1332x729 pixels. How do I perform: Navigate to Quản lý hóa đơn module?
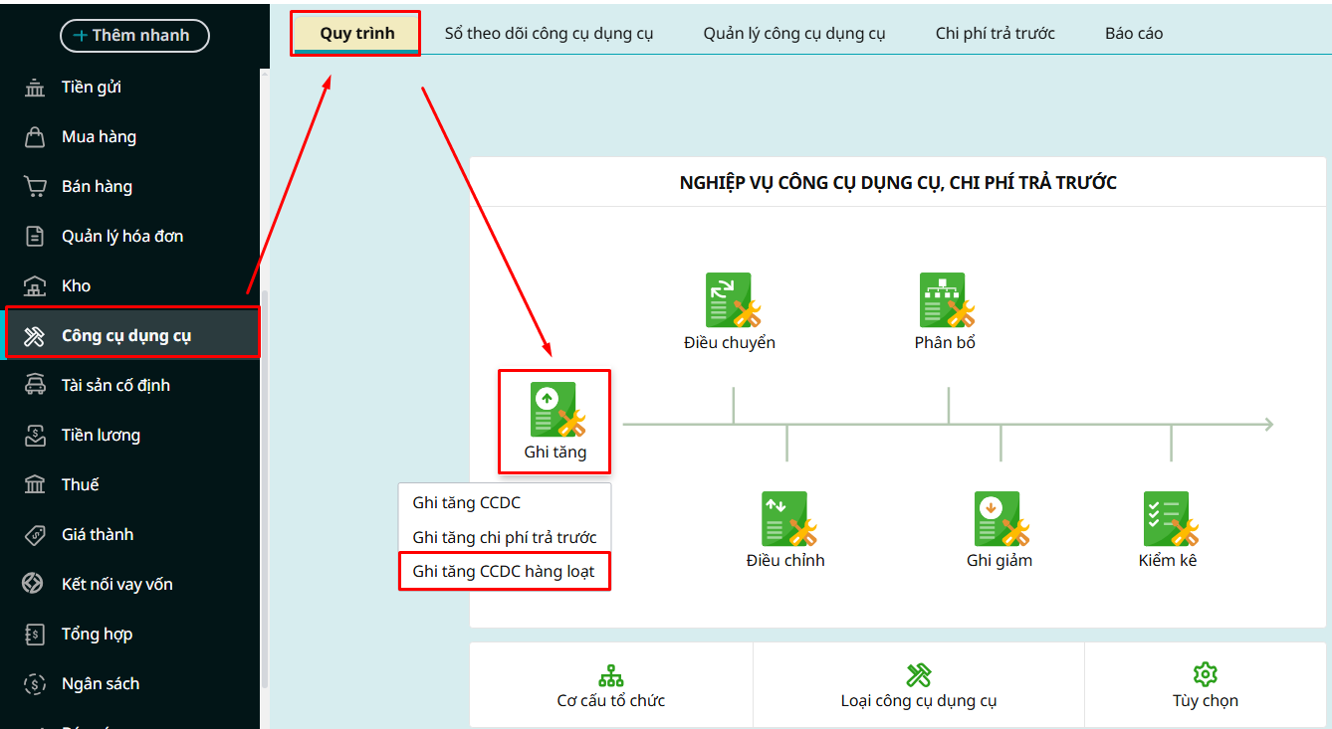(121, 236)
